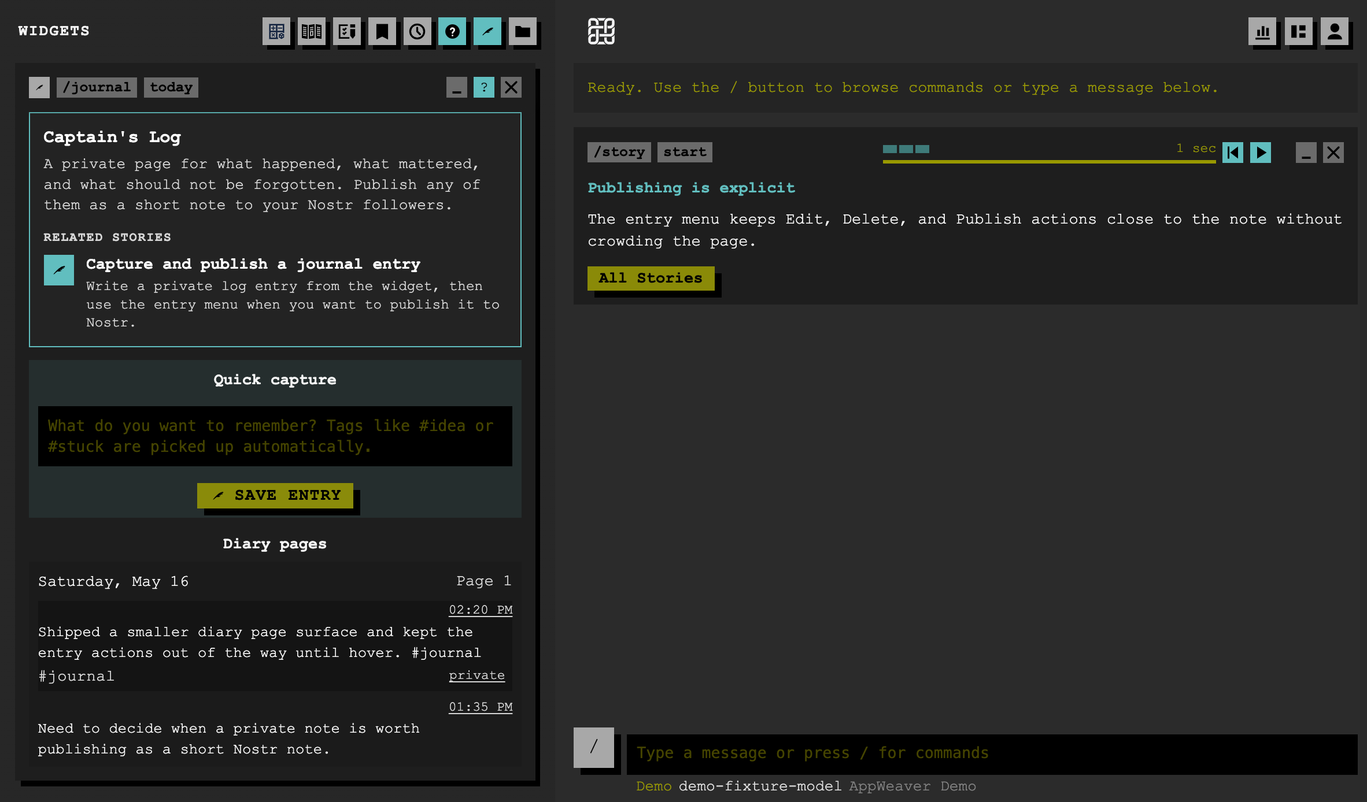Viewport: 1367px width, 802px height.
Task: Click the All Stories button
Action: point(651,279)
